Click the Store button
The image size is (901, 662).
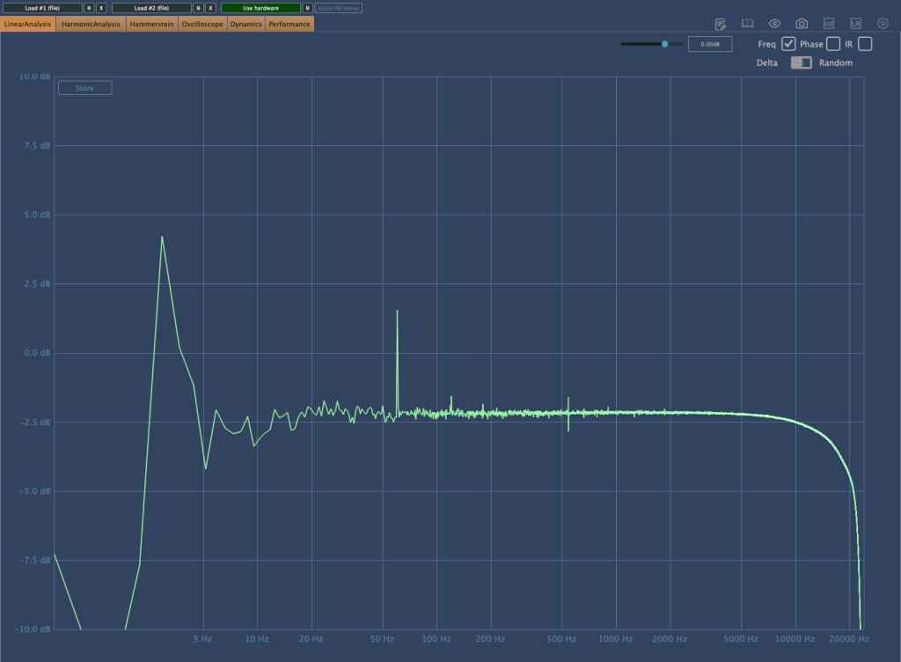(84, 88)
